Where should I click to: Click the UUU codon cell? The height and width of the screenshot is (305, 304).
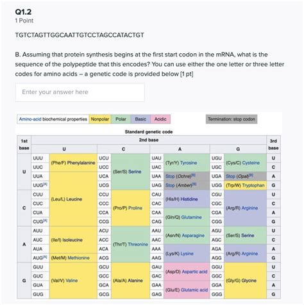(x=40, y=158)
